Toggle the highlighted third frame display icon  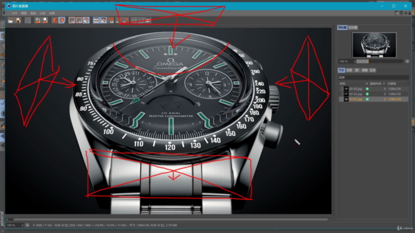click(x=86, y=20)
